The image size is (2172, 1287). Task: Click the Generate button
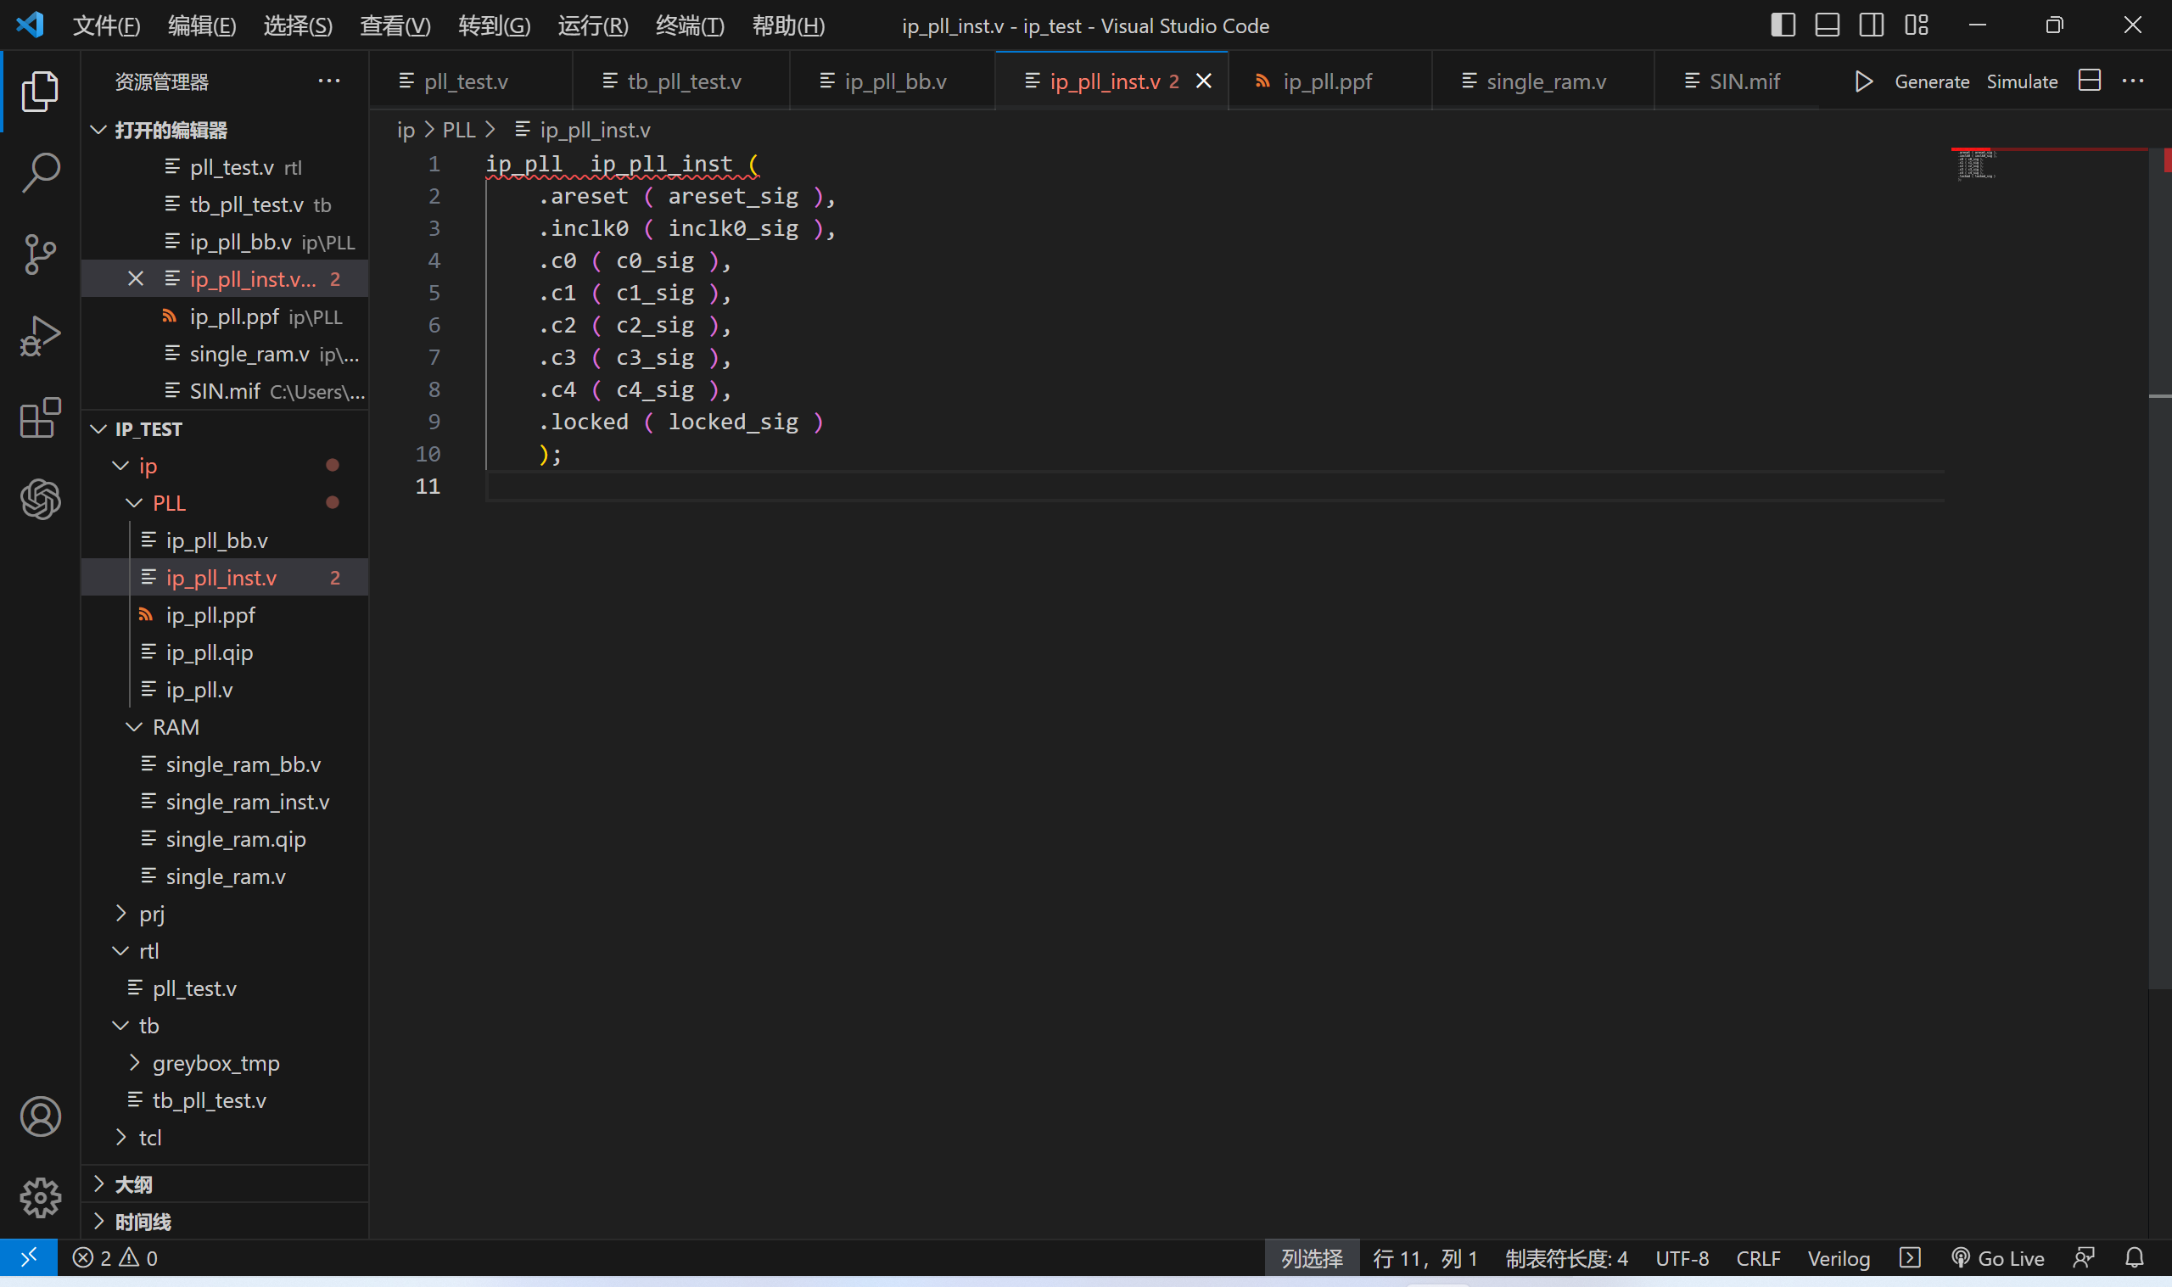pyautogui.click(x=1932, y=81)
